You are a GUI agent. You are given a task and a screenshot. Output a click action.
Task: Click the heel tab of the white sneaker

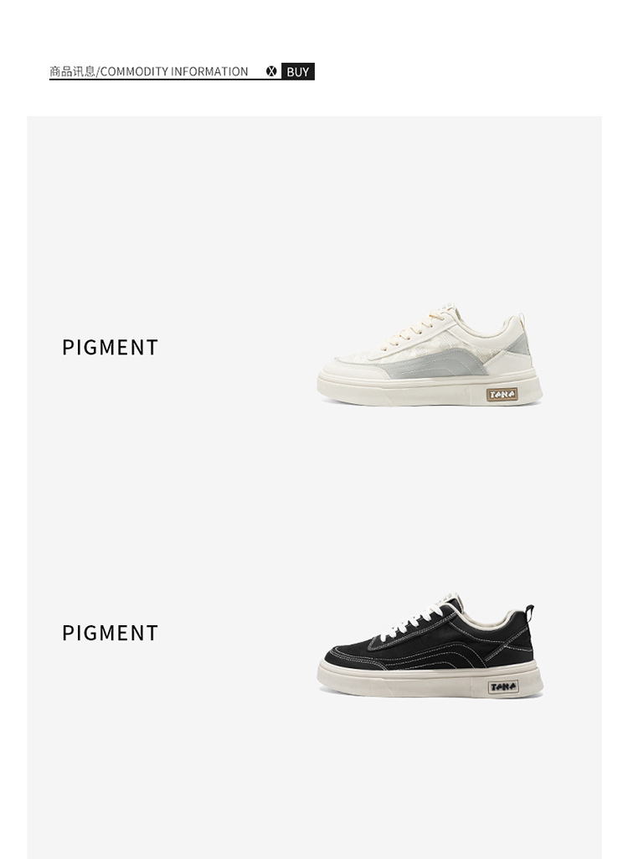pyautogui.click(x=522, y=322)
